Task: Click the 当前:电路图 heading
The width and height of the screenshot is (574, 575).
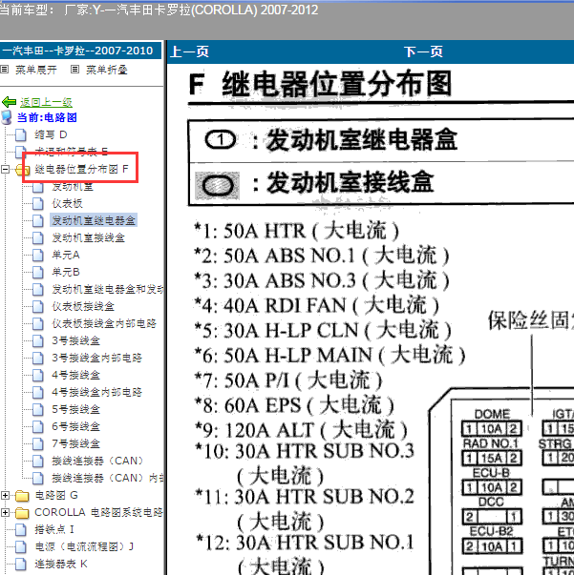Action: [x=47, y=117]
